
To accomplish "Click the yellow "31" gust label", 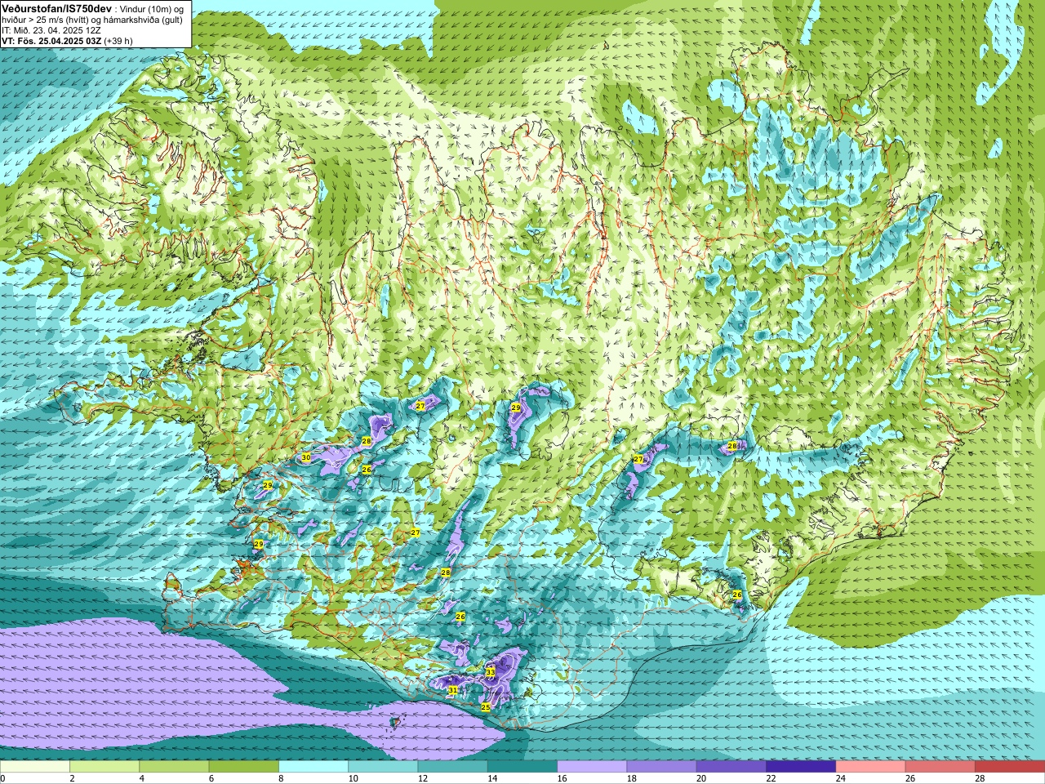I will (x=452, y=690).
